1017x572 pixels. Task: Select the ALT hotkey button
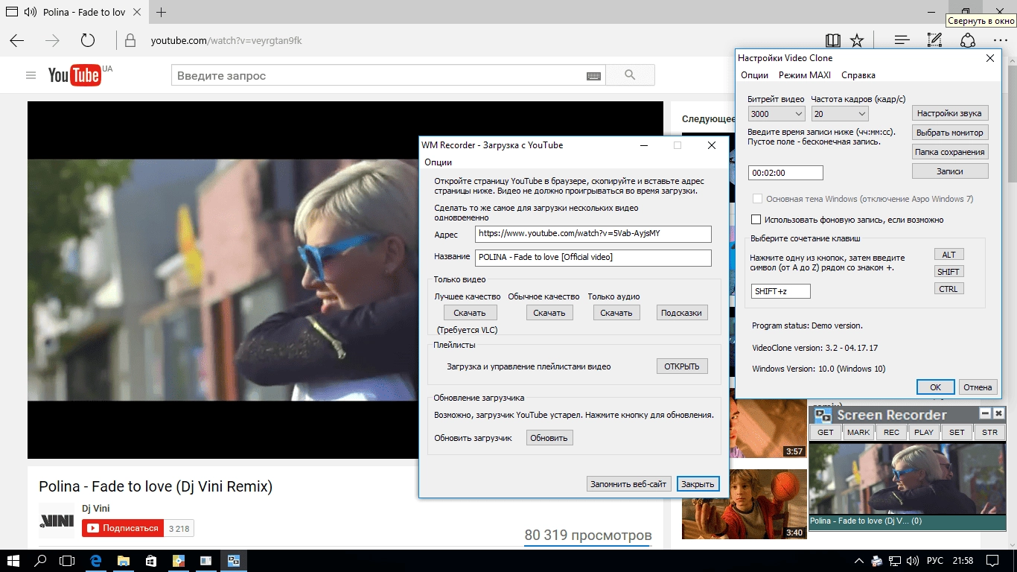tap(949, 255)
